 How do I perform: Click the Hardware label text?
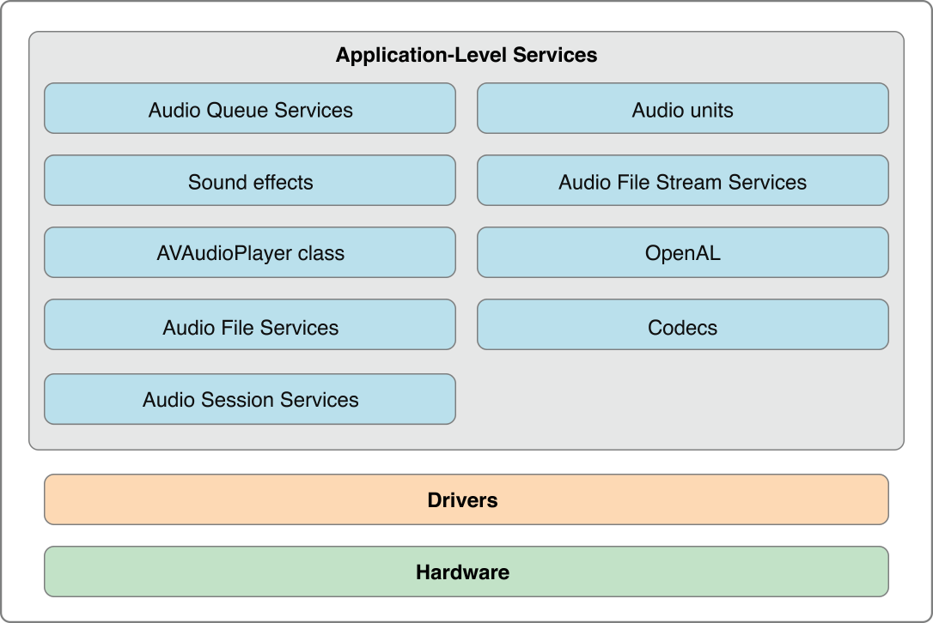[464, 572]
